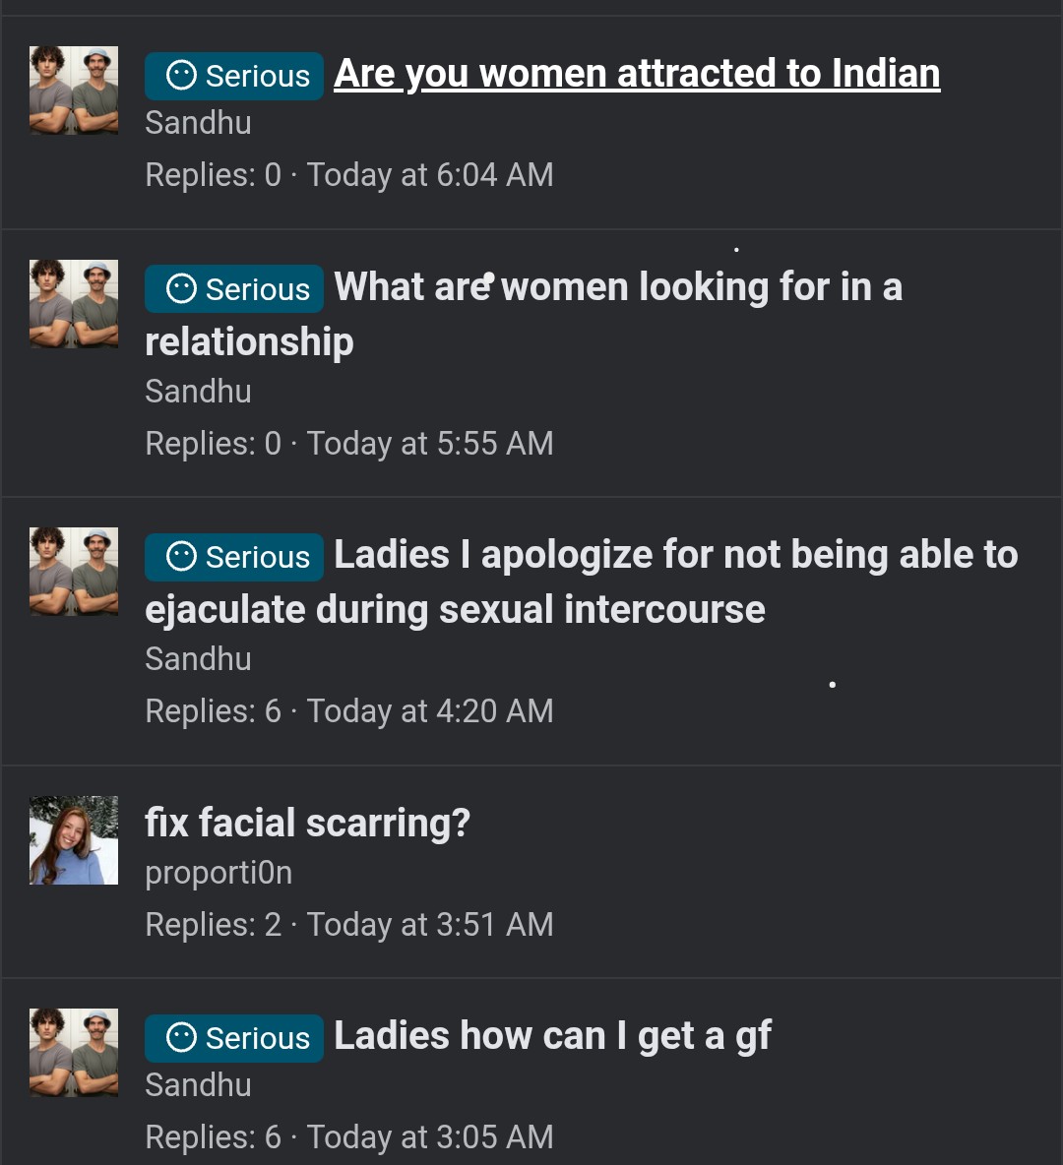Open the 'fix facial scarring?' thread
This screenshot has height=1165, width=1063.
[x=307, y=823]
